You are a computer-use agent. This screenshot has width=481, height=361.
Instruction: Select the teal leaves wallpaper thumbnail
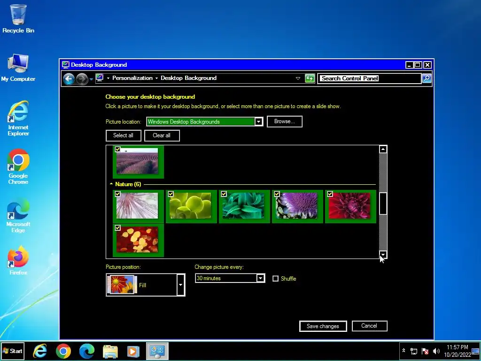coord(244,206)
